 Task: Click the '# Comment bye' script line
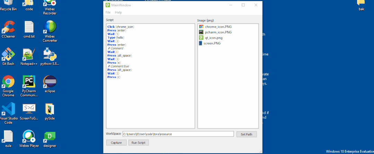118,66
